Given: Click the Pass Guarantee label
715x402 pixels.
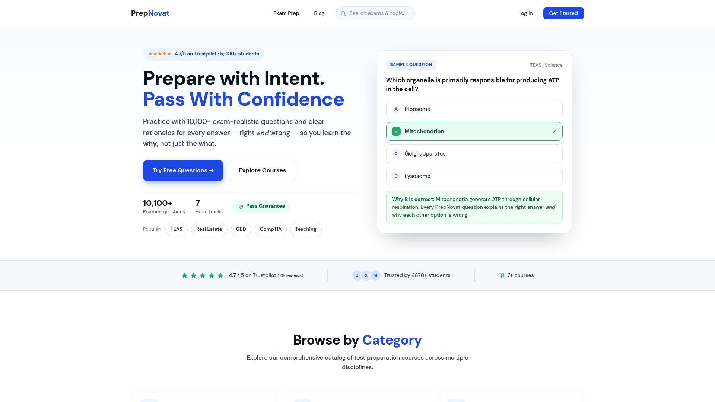Looking at the screenshot, I should click(266, 206).
